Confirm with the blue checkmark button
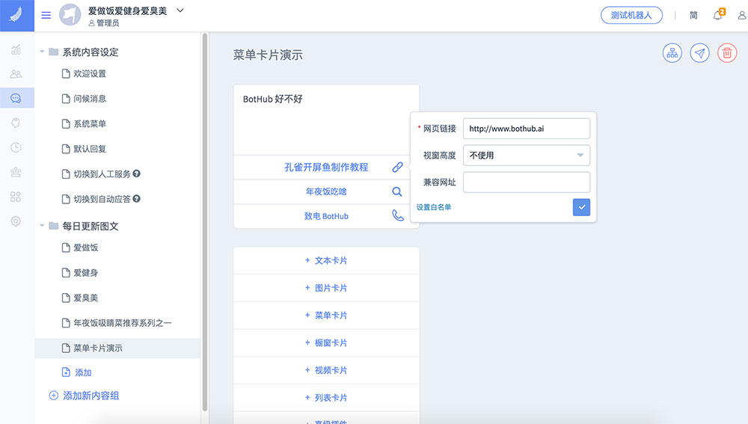748x424 pixels. (x=581, y=207)
